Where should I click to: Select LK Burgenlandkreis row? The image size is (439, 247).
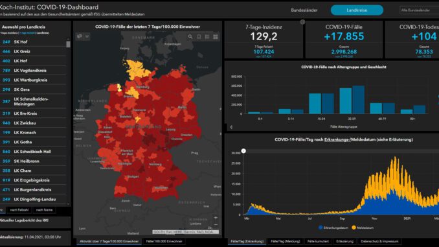pyautogui.click(x=33, y=189)
